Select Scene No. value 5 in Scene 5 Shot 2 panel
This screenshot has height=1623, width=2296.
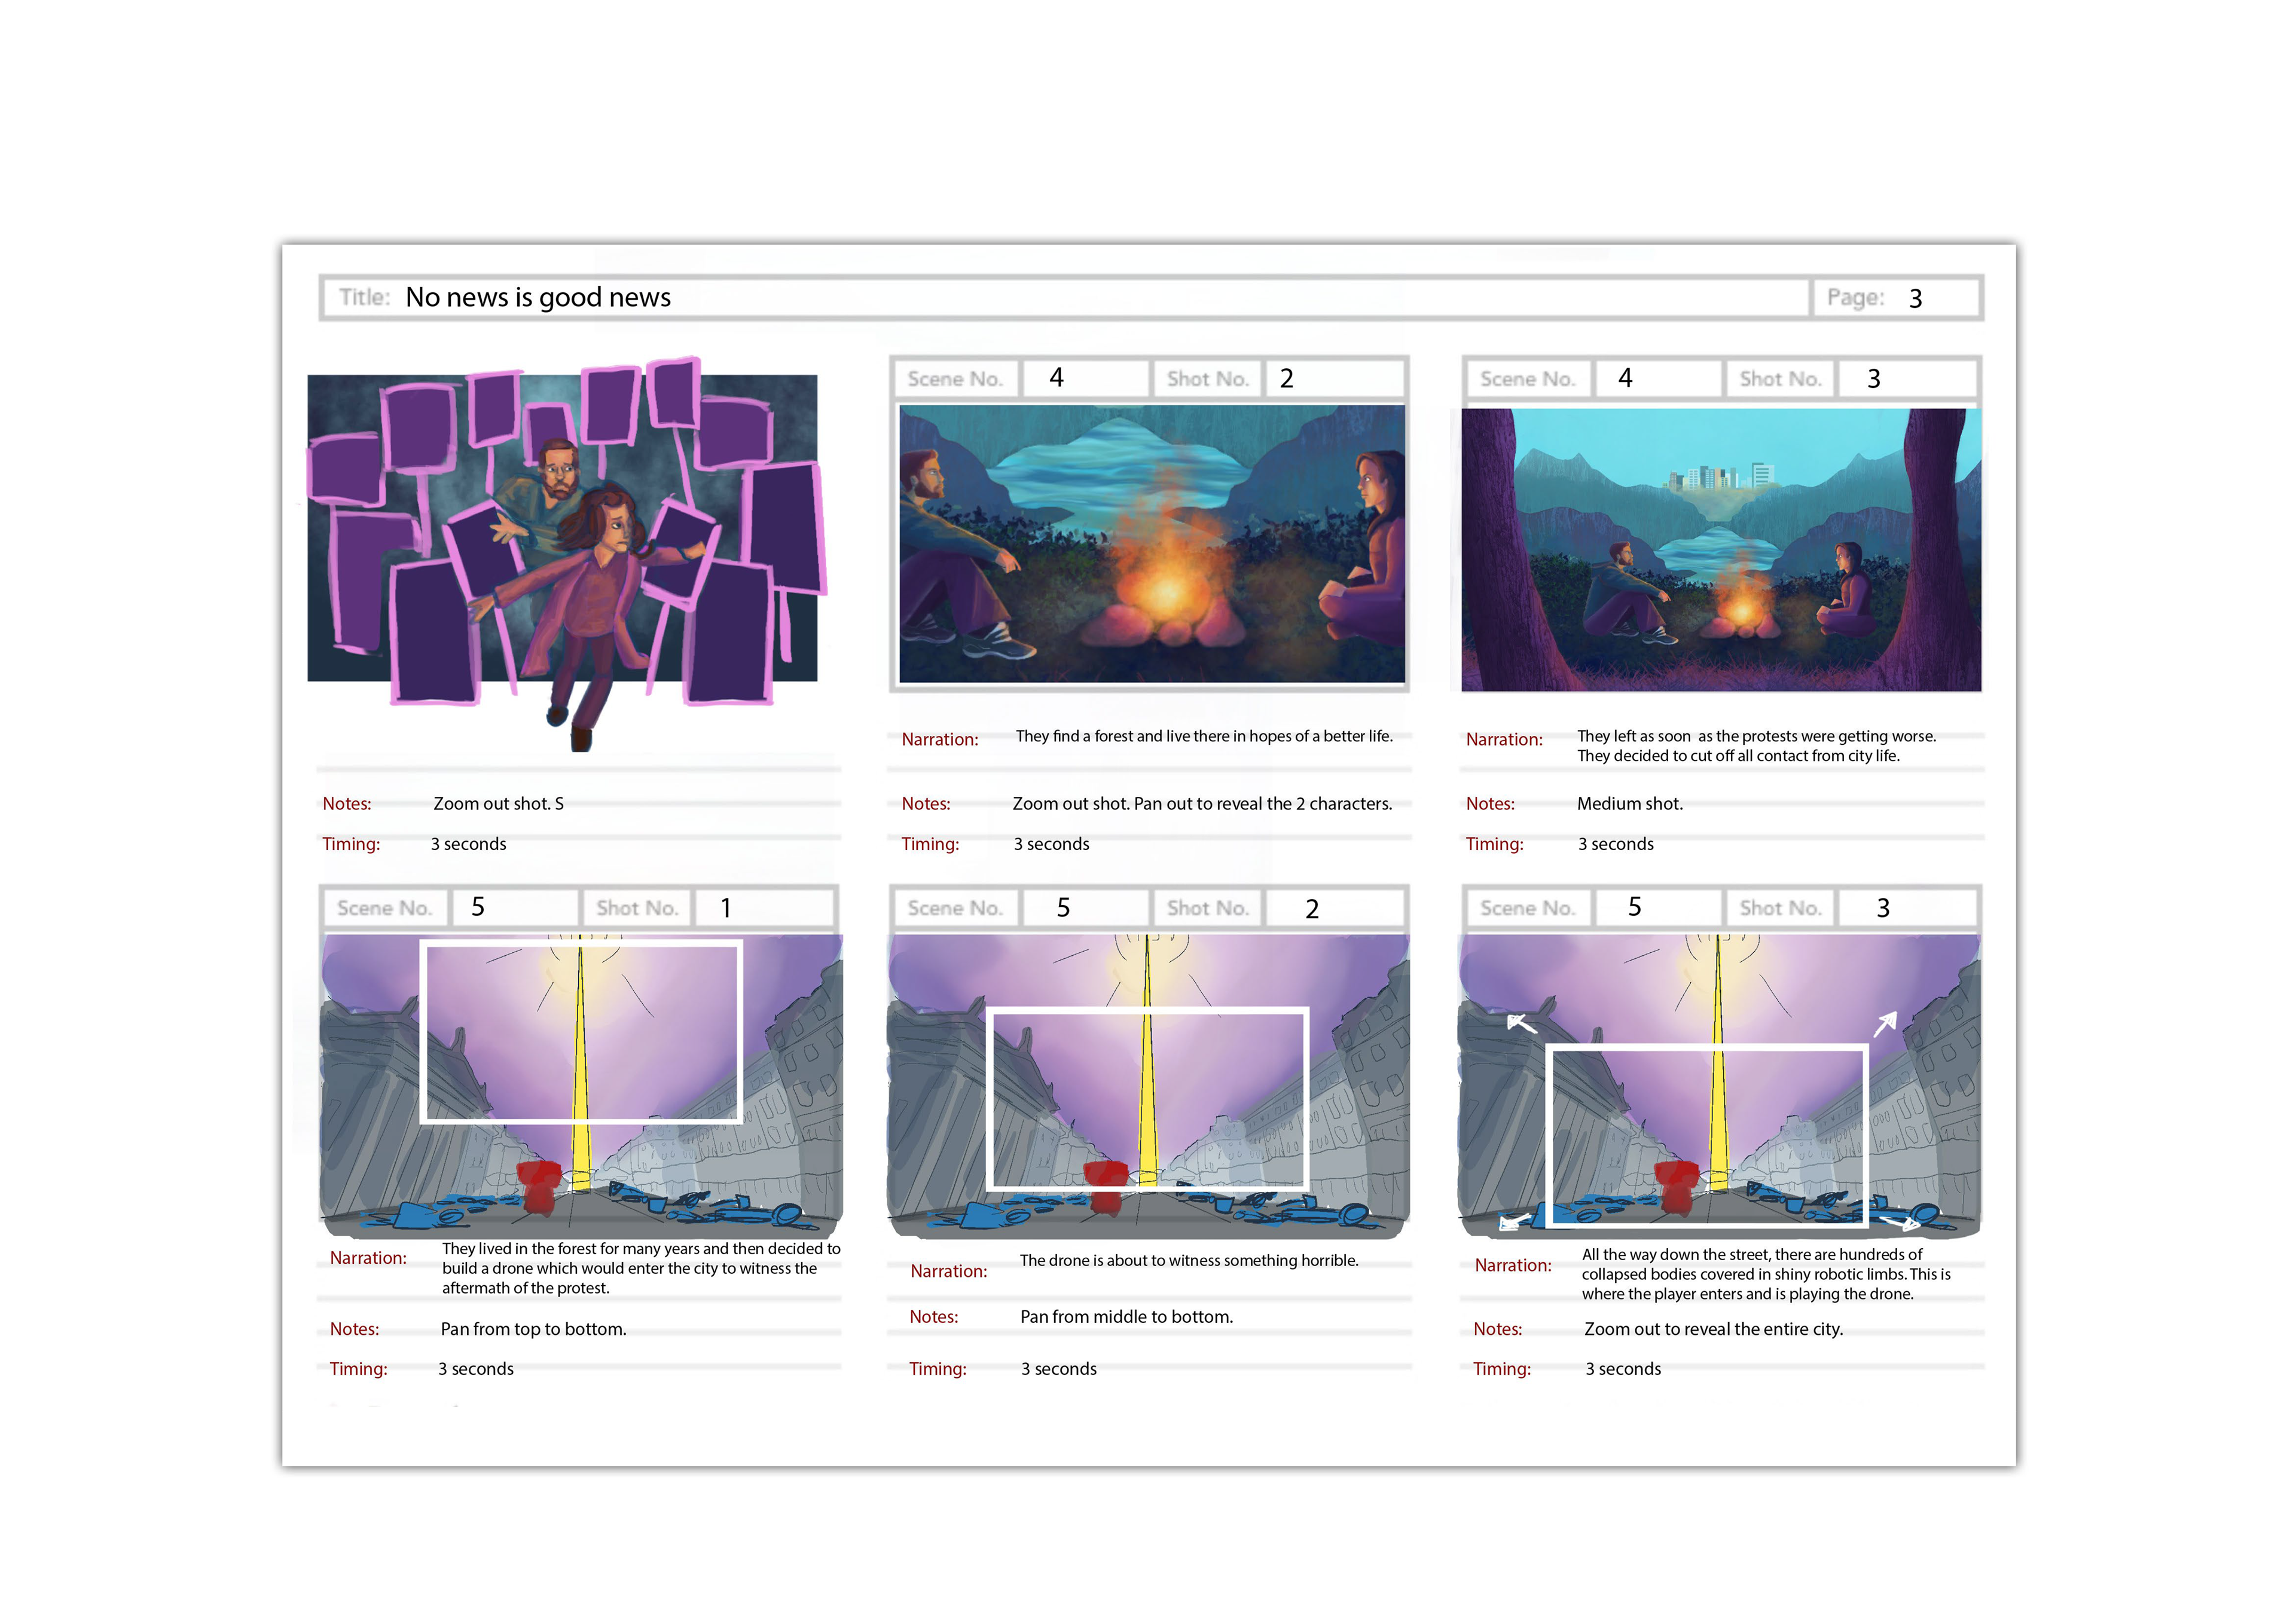click(x=1063, y=908)
